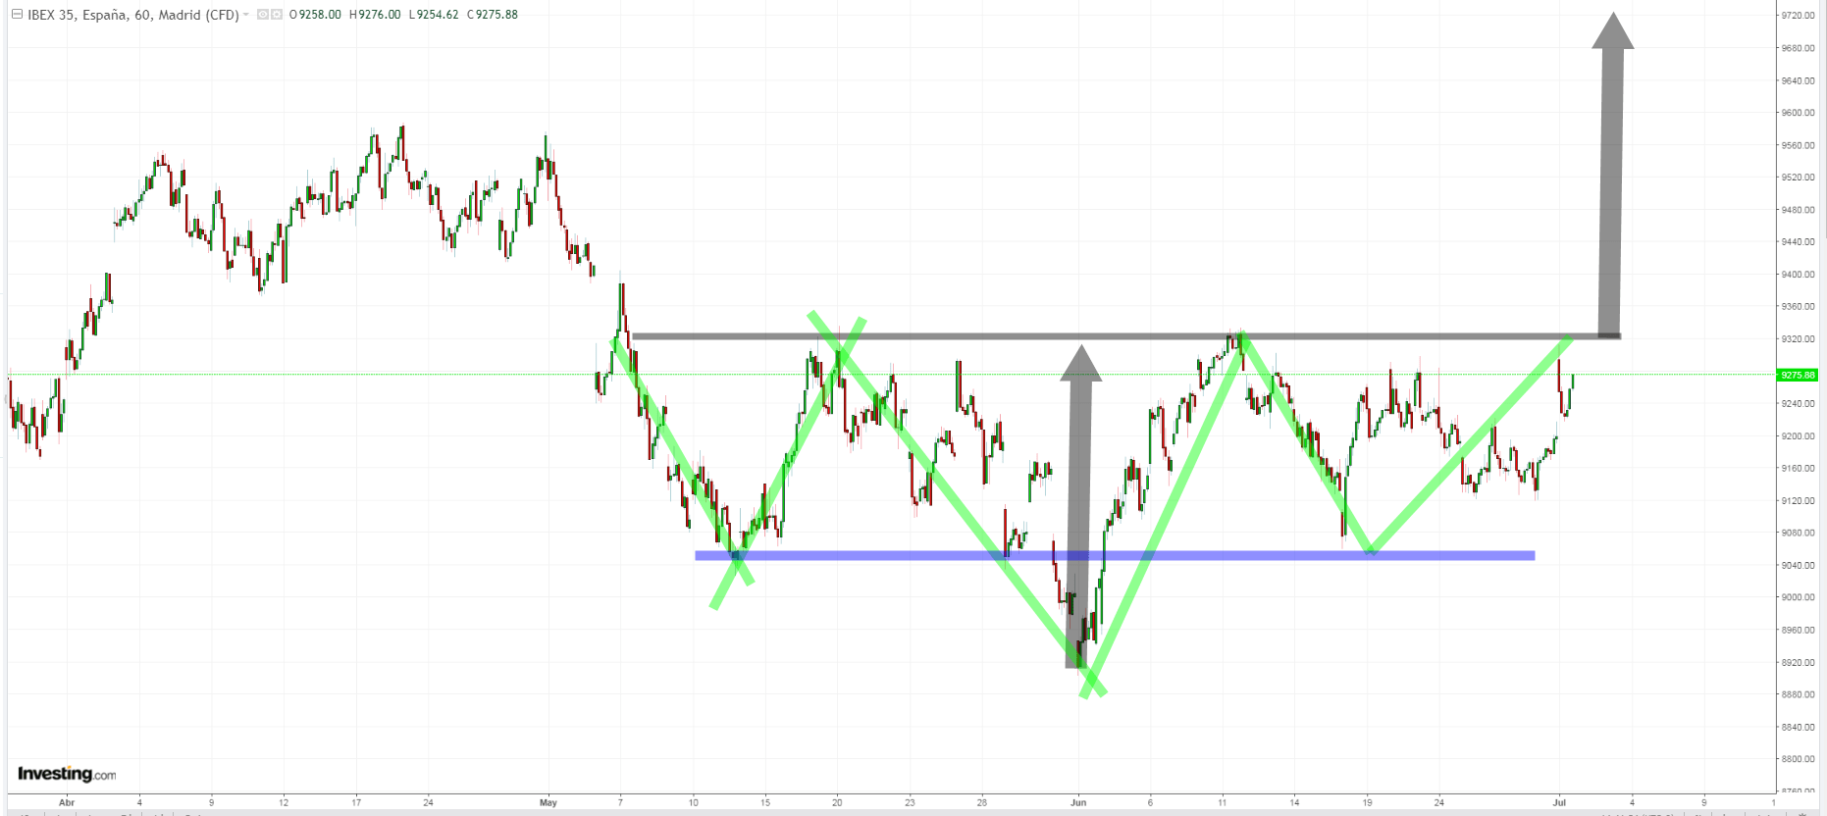Viewport: 1827px width, 816px height.
Task: Click the 9000.00 price axis label
Action: (x=1798, y=597)
